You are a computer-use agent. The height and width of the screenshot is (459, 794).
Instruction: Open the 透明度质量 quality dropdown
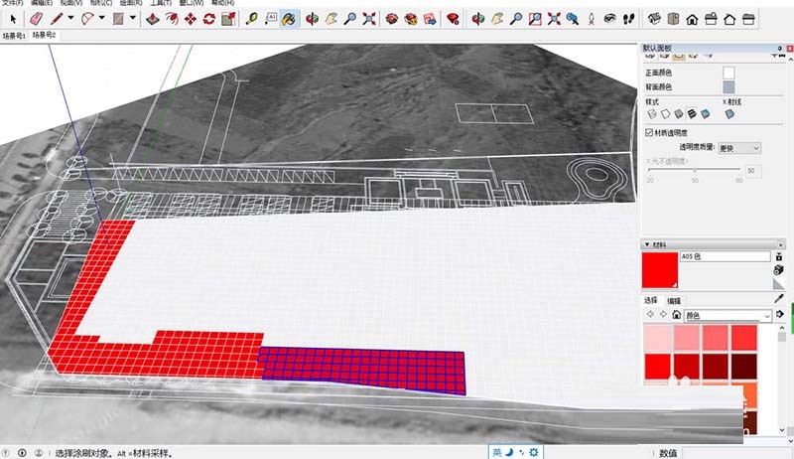click(739, 148)
